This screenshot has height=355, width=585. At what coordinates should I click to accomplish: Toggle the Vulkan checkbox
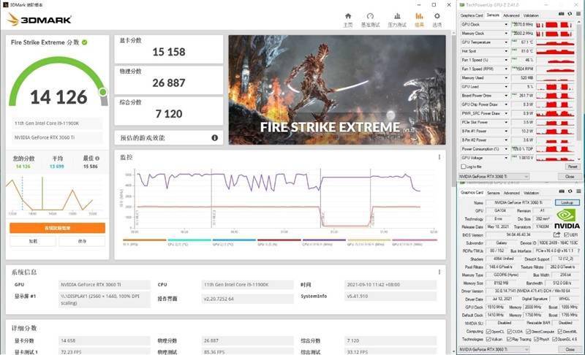488,339
